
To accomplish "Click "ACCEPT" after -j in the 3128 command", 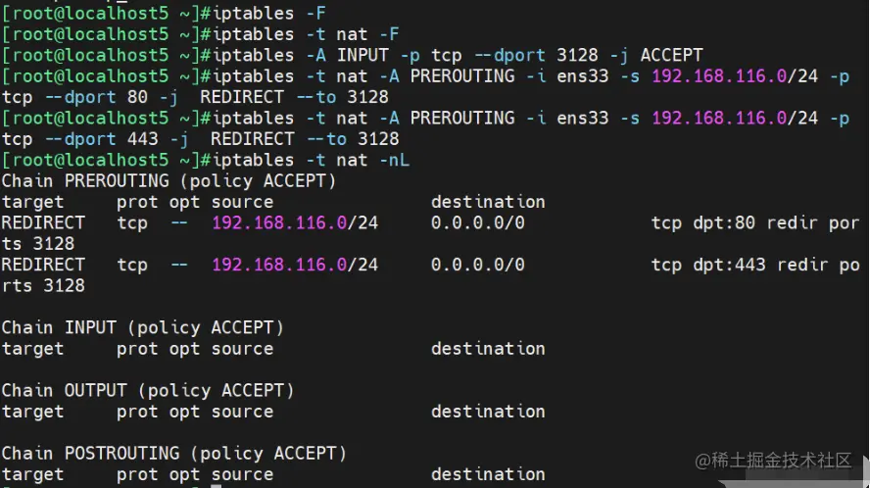I will pyautogui.click(x=671, y=56).
